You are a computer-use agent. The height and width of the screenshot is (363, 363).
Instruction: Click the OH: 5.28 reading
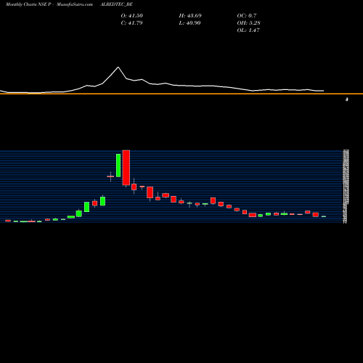(248, 23)
